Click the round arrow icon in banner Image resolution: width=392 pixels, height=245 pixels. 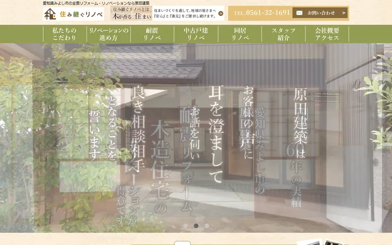click(x=221, y=13)
